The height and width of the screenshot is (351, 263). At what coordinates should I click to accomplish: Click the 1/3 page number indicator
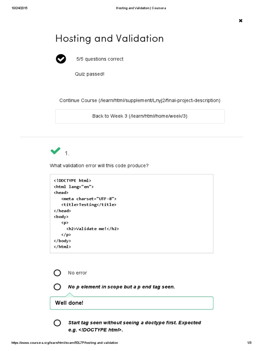(x=249, y=343)
